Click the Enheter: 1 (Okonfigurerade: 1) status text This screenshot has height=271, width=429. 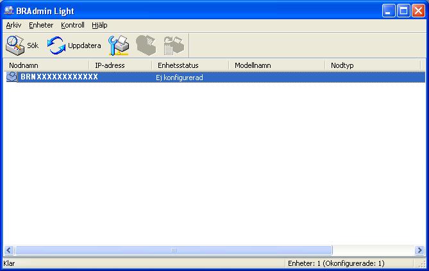[336, 263]
